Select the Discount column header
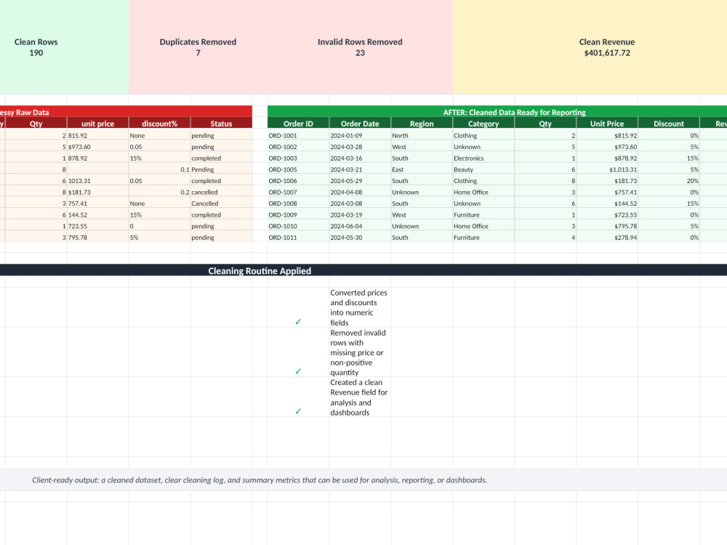 (669, 124)
